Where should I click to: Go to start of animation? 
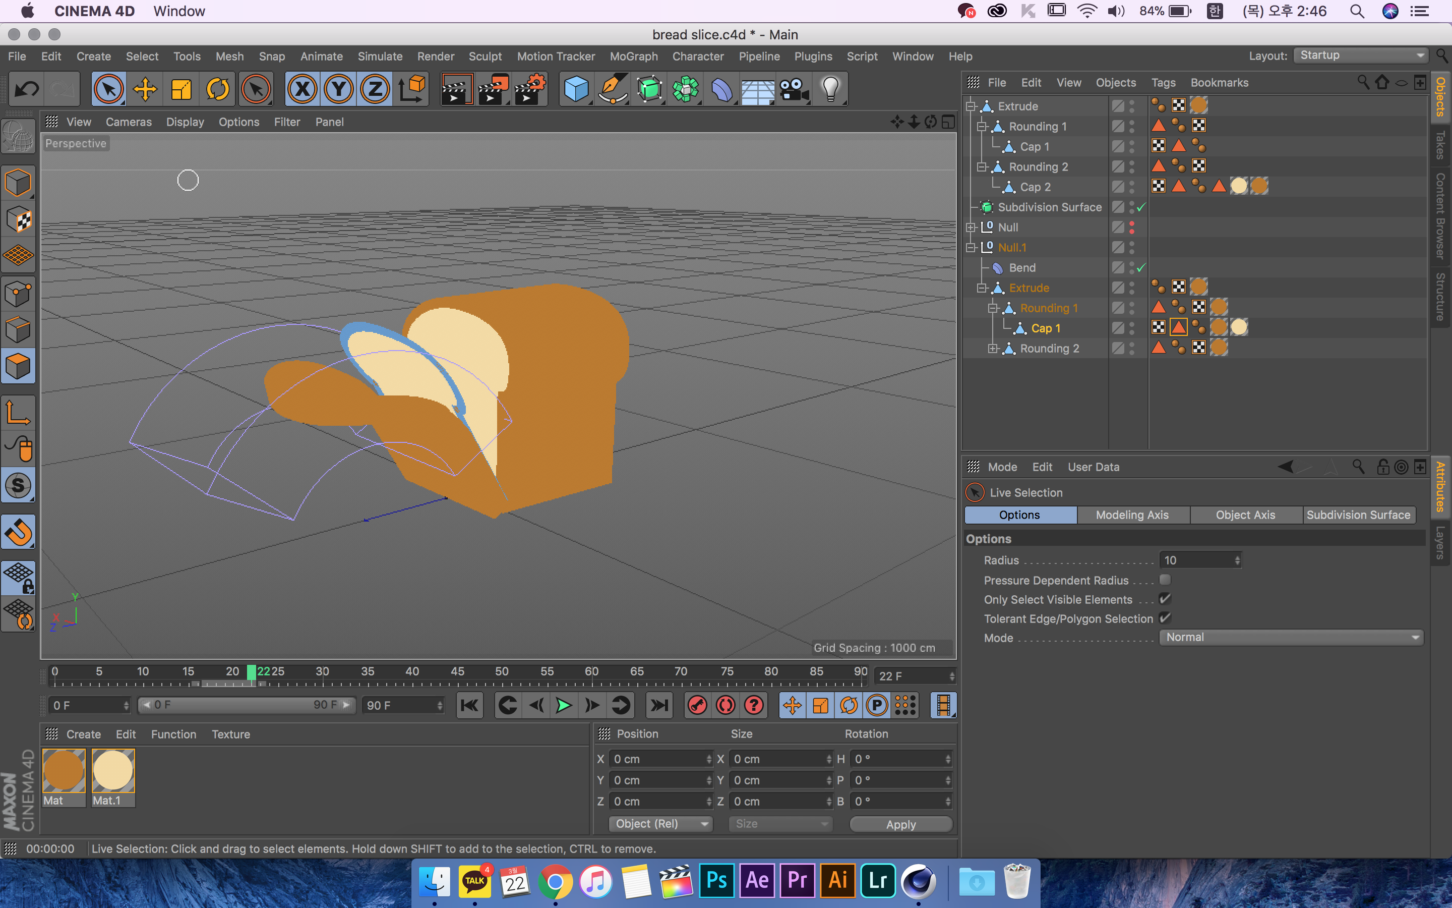coord(470,705)
